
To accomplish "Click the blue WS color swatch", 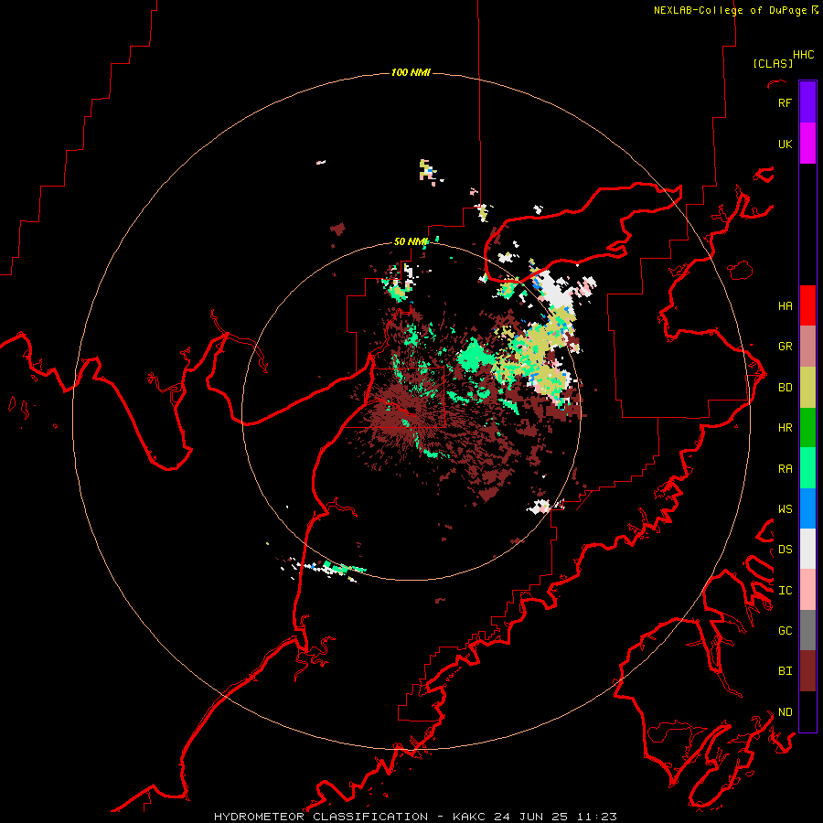I will coord(807,508).
